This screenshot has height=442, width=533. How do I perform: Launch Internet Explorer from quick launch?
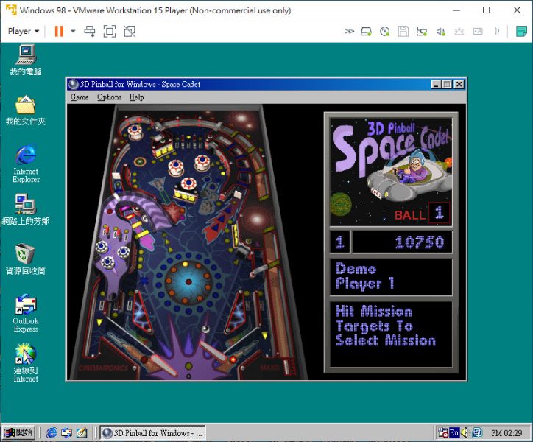click(52, 433)
